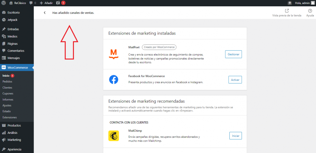Open Jetpack from the sidebar
This screenshot has width=316, height=153.
click(x=12, y=20)
